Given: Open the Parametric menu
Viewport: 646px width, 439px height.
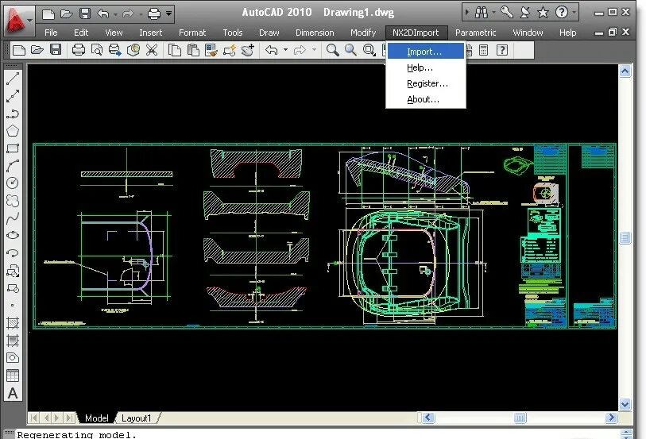Looking at the screenshot, I should pyautogui.click(x=475, y=33).
